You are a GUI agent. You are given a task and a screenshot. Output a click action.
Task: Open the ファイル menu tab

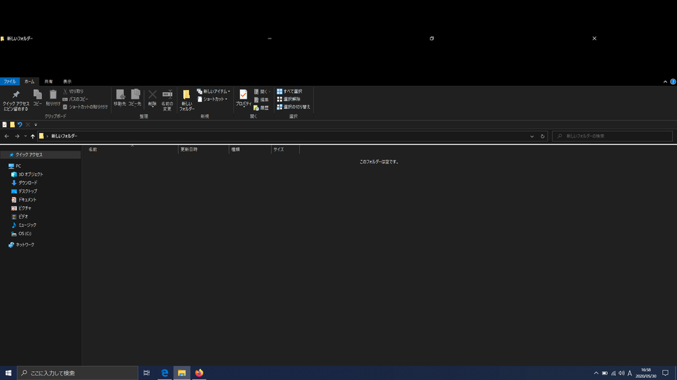10,82
